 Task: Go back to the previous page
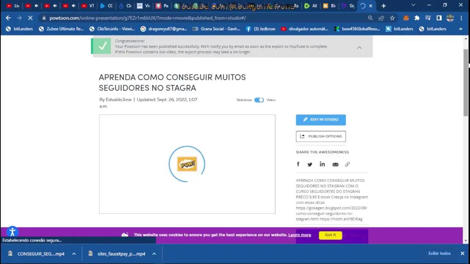8,18
